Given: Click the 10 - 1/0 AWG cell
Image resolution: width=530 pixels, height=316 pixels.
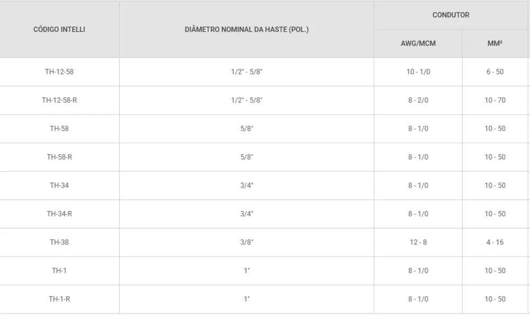Looking at the screenshot, I should [418, 72].
